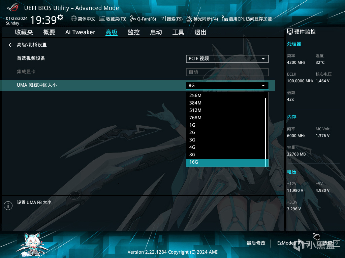The width and height of the screenshot is (345, 258).
Task: Open 首选视频设备 PCIE 视频 dropdown
Action: coord(227,59)
